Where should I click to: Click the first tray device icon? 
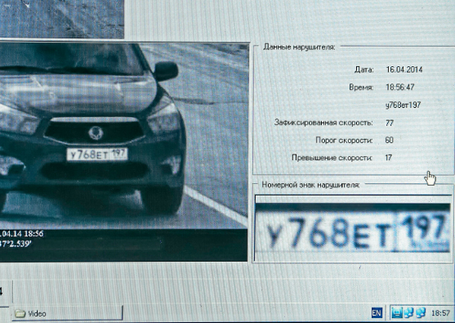click(x=397, y=313)
